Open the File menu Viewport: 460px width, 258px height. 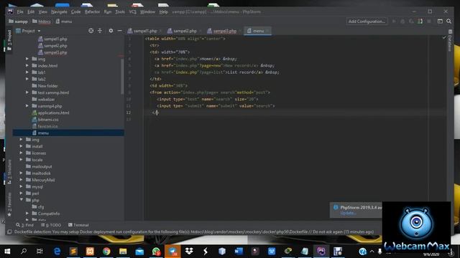coord(20,12)
